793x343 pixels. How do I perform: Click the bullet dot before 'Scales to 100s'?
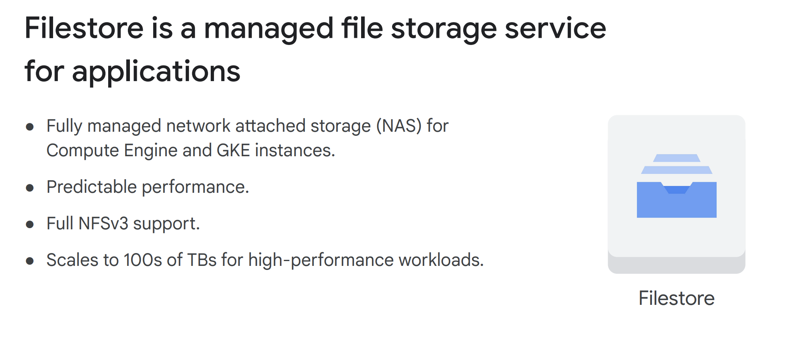pos(30,261)
